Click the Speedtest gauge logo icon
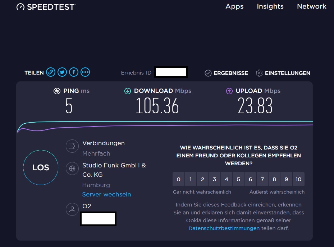The image size is (334, 247). [x=20, y=7]
